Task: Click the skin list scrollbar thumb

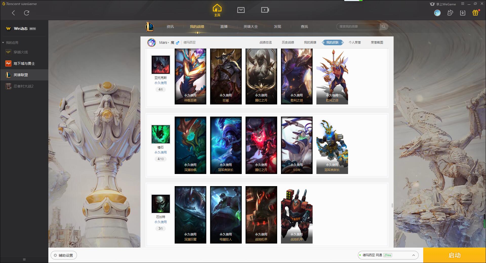Action: click(x=392, y=205)
